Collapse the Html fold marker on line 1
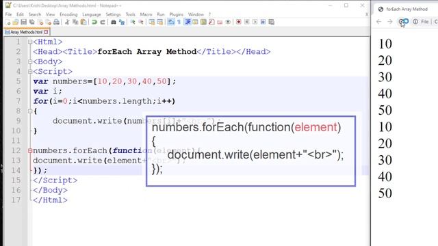The height and width of the screenshot is (246, 438). click(x=30, y=42)
